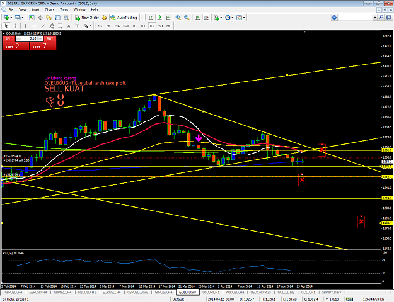394x302 pixels.
Task: Open the New Chart tool
Action: [6, 18]
